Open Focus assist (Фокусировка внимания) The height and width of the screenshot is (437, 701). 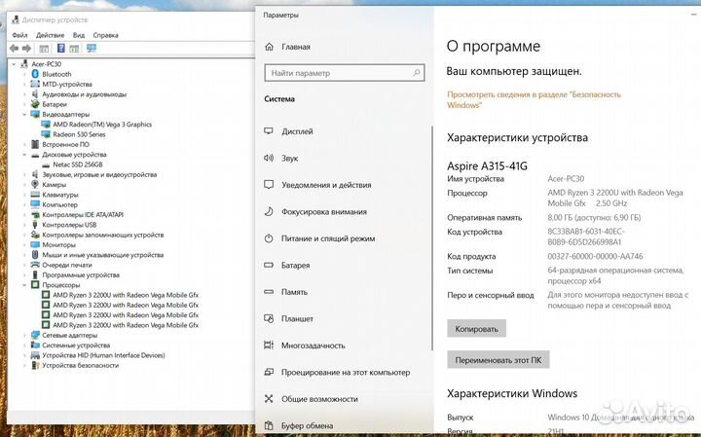(323, 211)
